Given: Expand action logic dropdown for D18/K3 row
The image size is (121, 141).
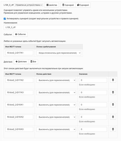Looking at the screenshot, I should click(56, 129).
